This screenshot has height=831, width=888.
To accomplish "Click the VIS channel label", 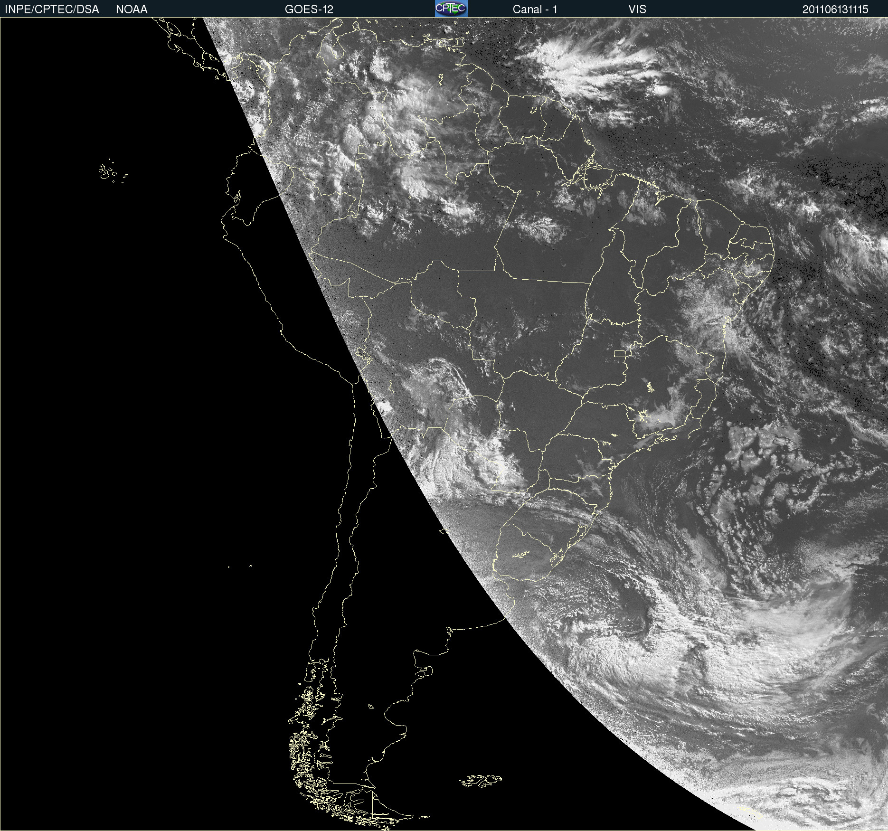I will click(637, 9).
